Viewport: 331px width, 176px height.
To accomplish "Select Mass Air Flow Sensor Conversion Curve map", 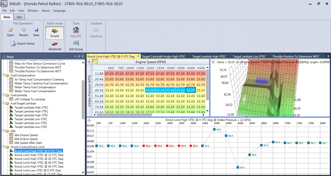I will point(40,63).
